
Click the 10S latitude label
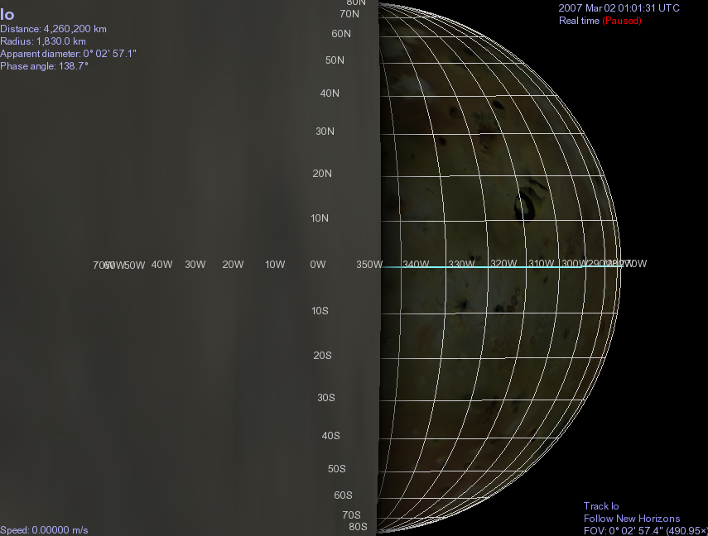pyautogui.click(x=320, y=311)
